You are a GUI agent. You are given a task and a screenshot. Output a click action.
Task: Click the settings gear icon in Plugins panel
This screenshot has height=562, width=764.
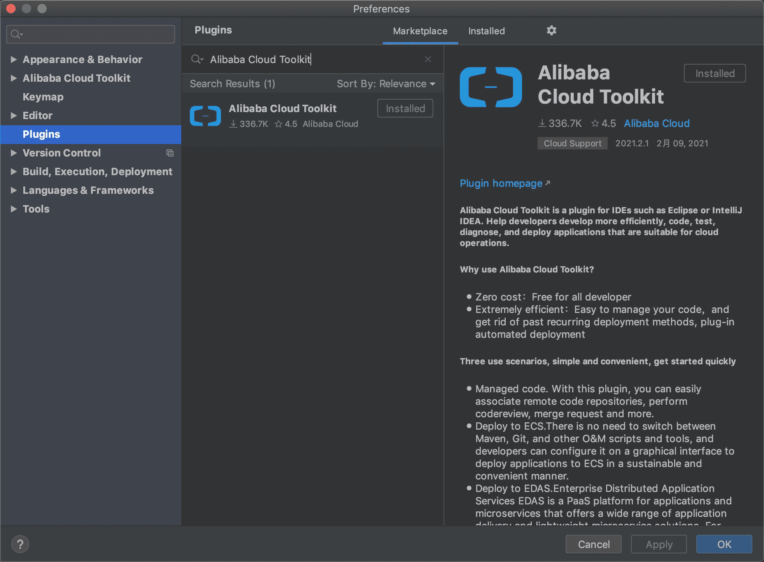pos(552,30)
